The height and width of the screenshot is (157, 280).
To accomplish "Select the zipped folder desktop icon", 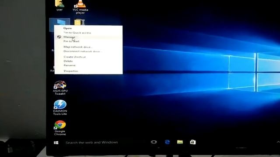I will click(79, 22).
